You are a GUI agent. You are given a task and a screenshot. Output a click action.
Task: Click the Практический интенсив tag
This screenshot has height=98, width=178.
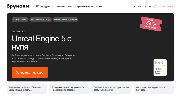(x=65, y=20)
